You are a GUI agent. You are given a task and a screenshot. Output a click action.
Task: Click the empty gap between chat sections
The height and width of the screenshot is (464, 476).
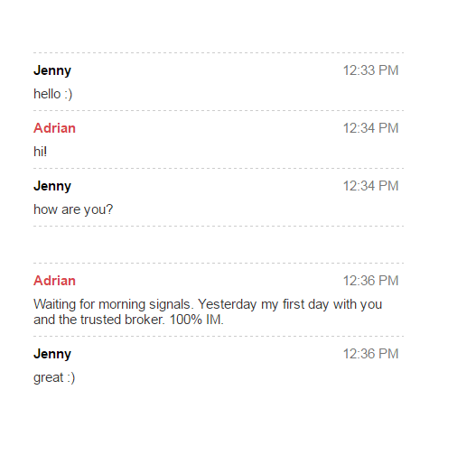(219, 245)
